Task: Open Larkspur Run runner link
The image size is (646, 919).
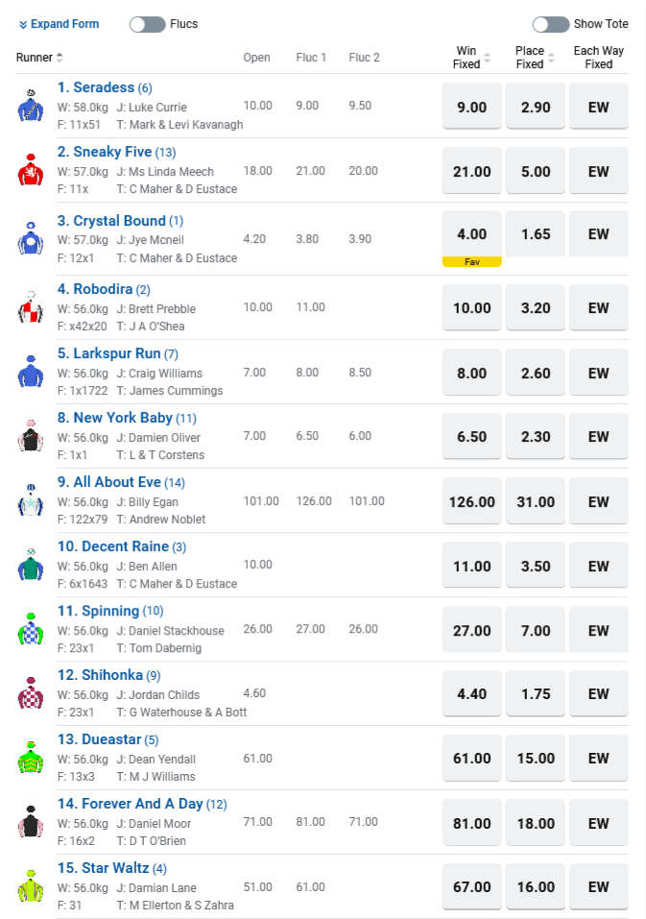Action: [108, 353]
